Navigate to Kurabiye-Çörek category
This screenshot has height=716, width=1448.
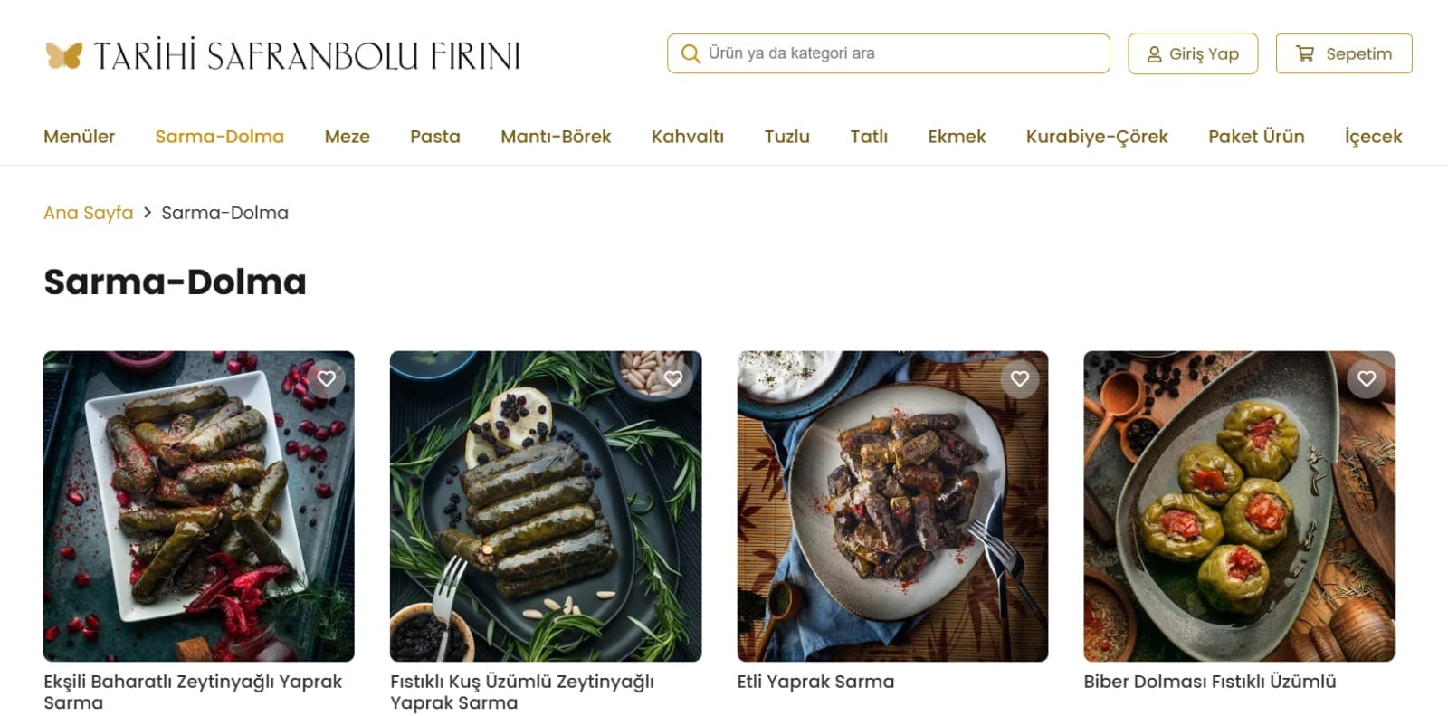1096,137
